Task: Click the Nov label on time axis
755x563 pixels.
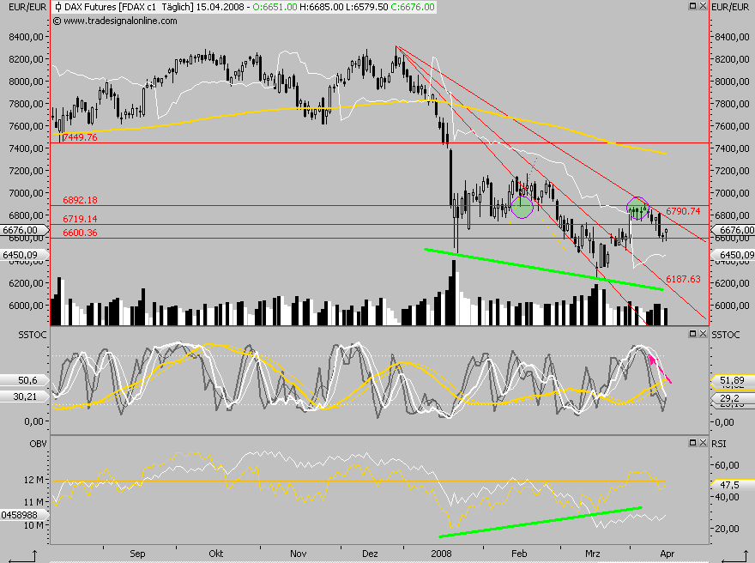Action: click(298, 554)
